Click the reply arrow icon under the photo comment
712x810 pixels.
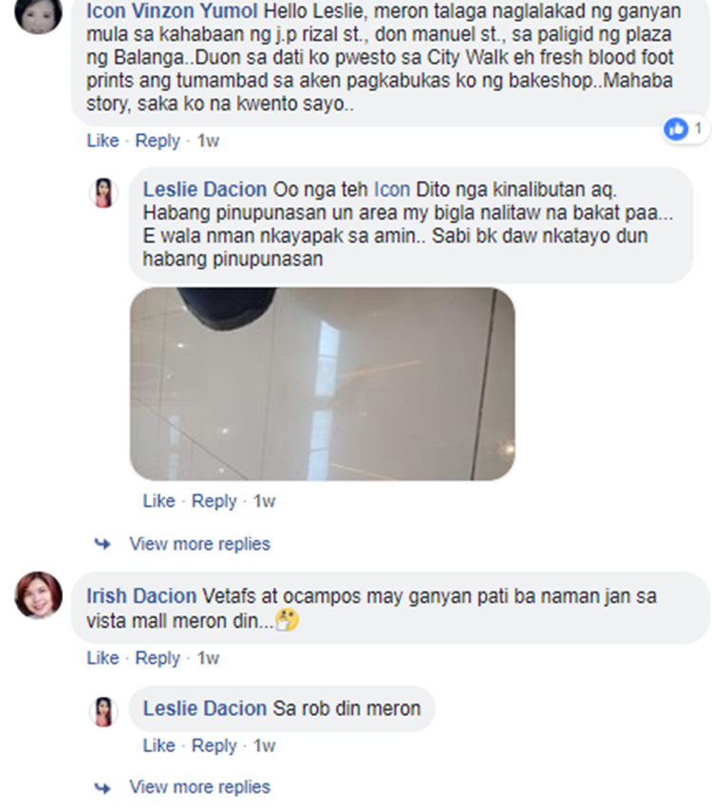pyautogui.click(x=103, y=543)
